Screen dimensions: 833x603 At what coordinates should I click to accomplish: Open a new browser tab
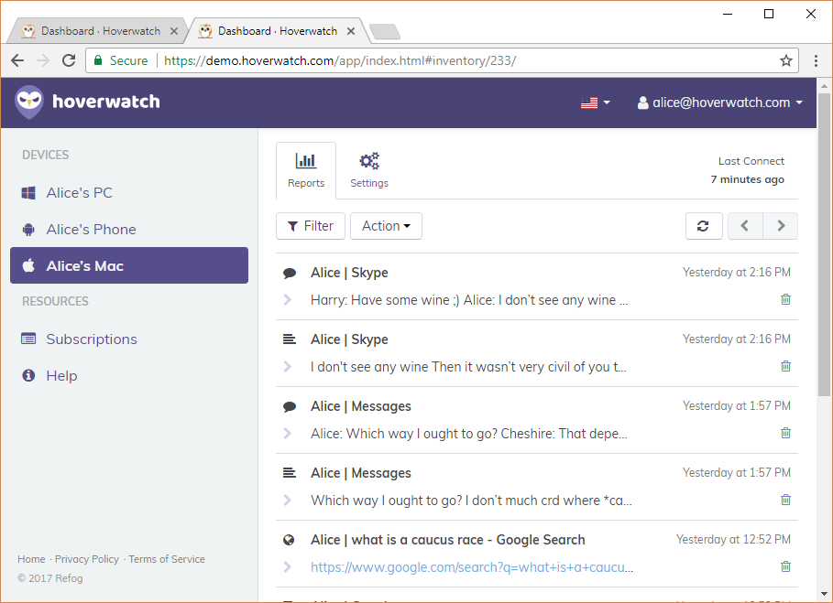click(385, 32)
